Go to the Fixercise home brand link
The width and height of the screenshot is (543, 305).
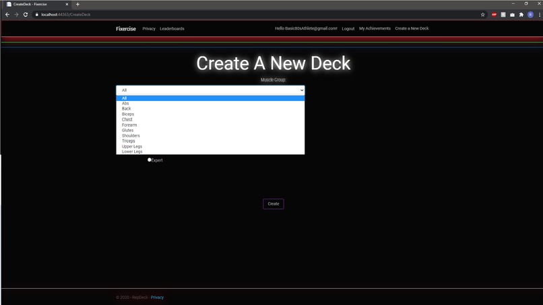126,29
